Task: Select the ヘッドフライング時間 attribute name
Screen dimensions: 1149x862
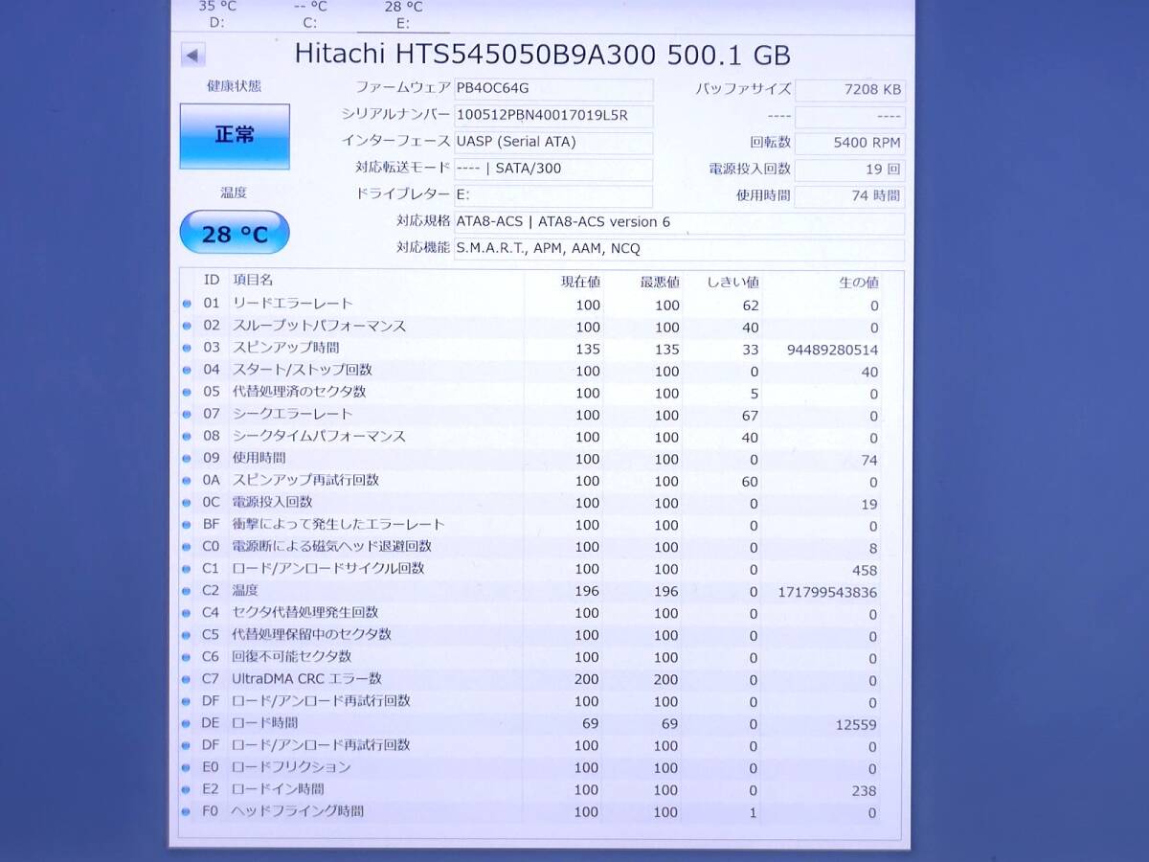Action: click(298, 811)
